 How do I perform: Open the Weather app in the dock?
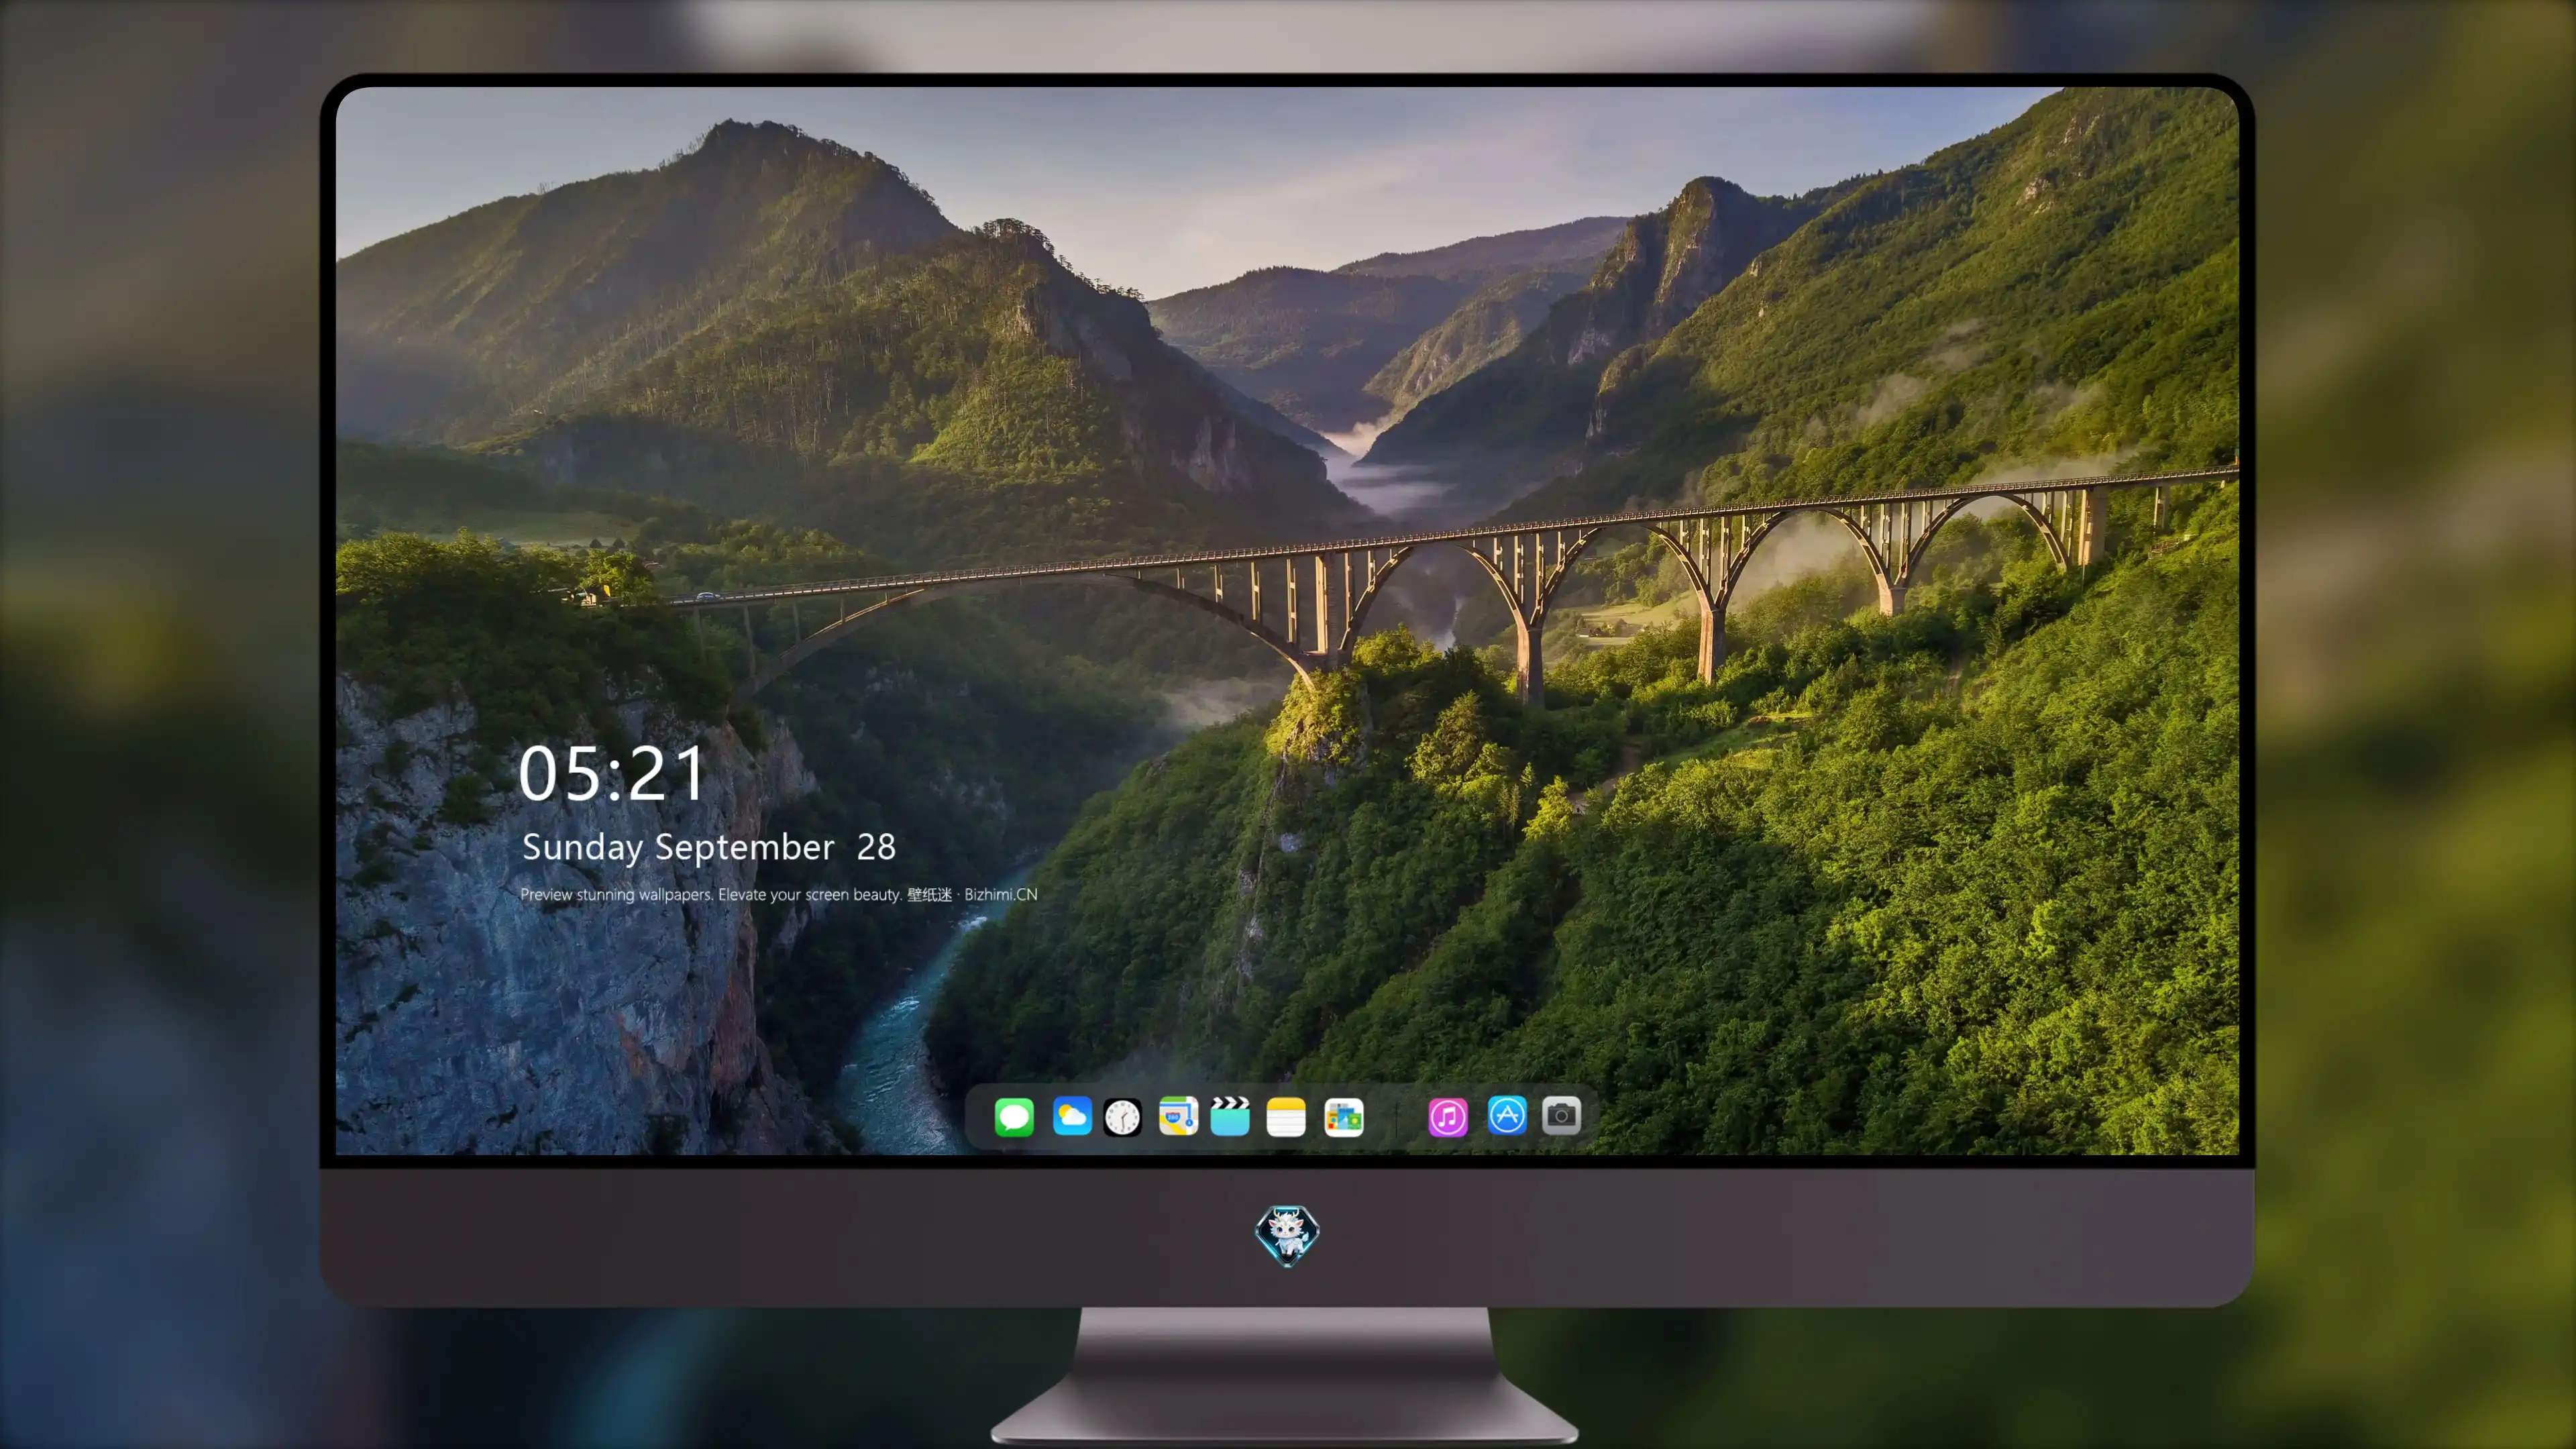point(1072,1116)
